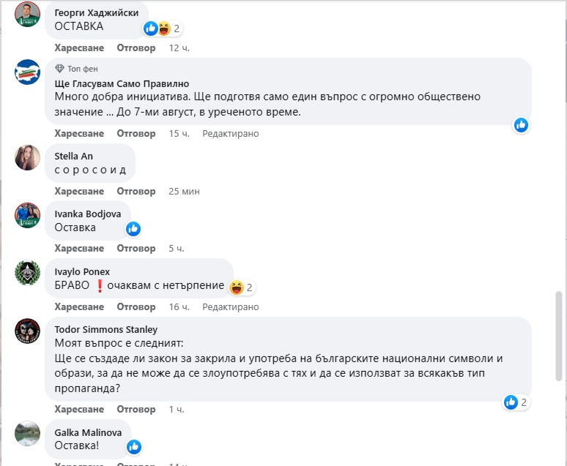This screenshot has width=567, height=466.
Task: Open Ще Гласувам Само Правилно profile name
Action: [x=122, y=84]
